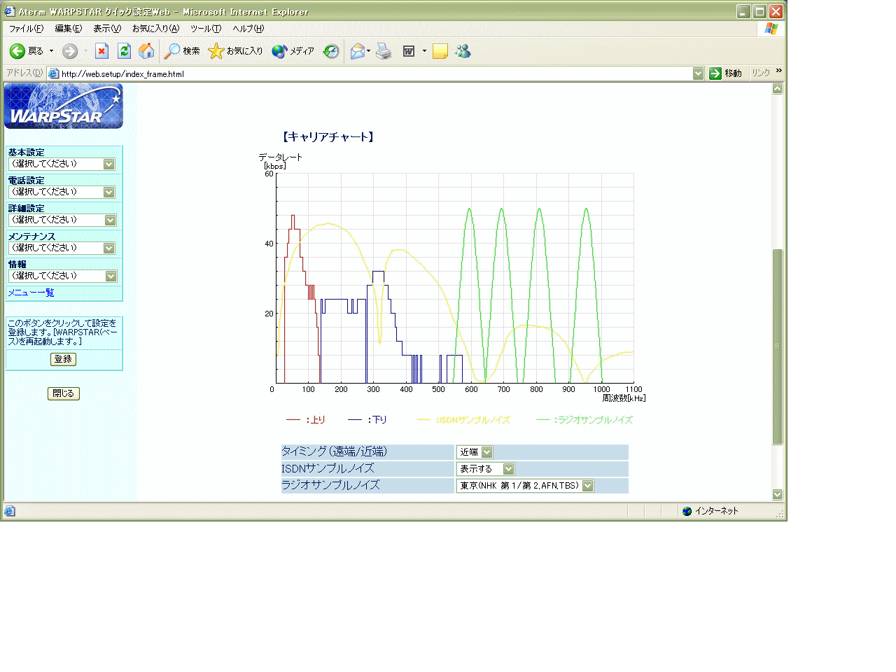Image resolution: width=896 pixels, height=672 pixels.
Task: Click the 上り red legend entry
Action: (x=306, y=420)
